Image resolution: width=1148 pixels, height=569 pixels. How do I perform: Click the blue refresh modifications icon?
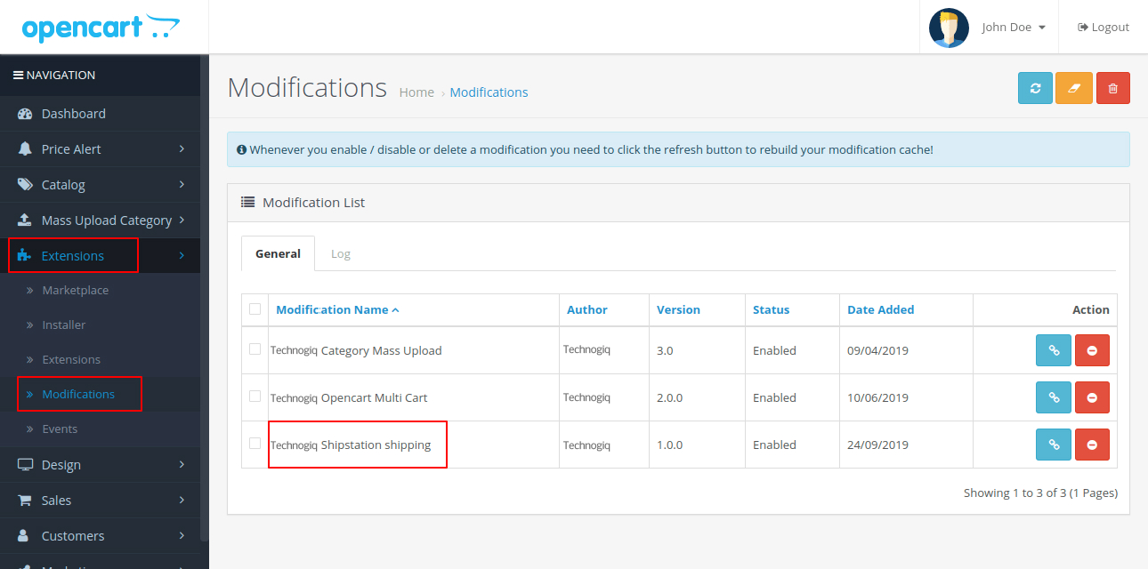pos(1035,88)
